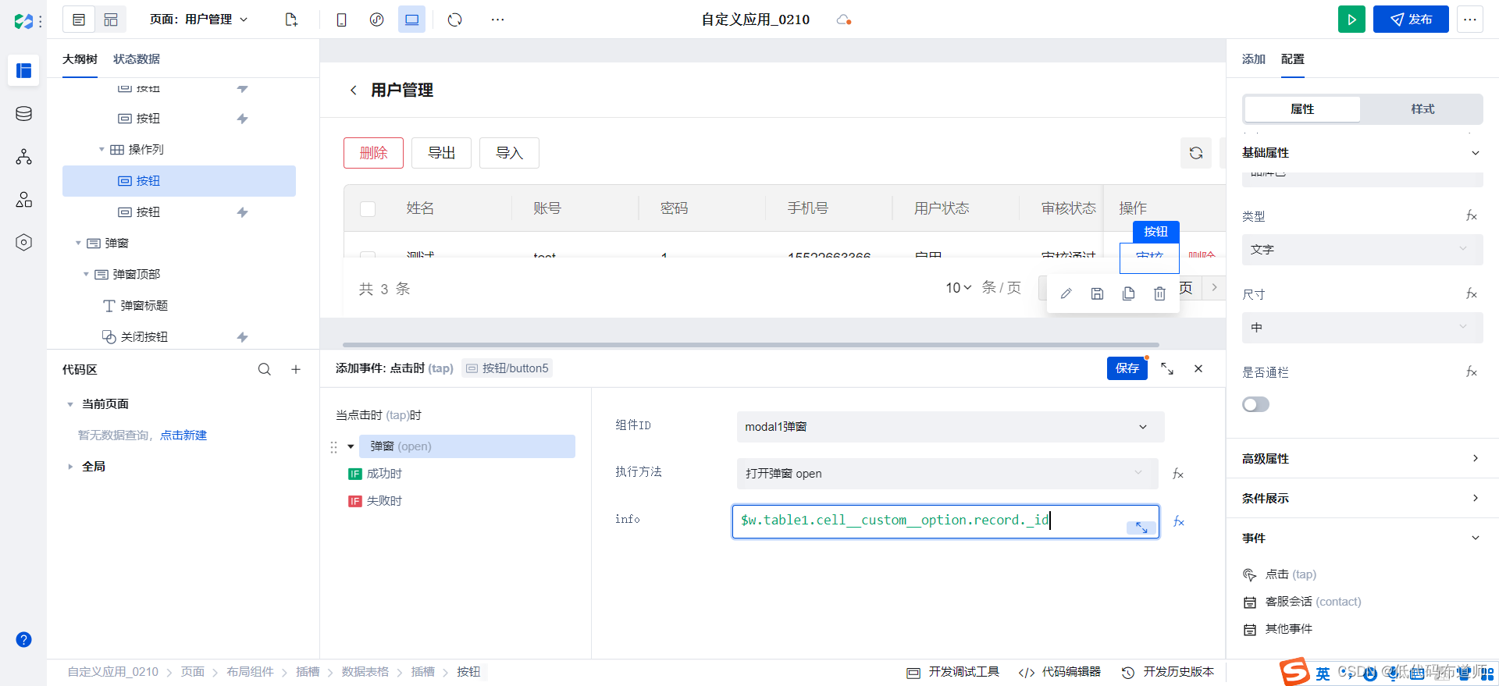
Task: Click fx binding icon next to info field
Action: click(1179, 521)
